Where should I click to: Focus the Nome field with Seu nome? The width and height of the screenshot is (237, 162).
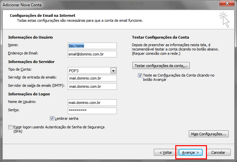coord(92,46)
